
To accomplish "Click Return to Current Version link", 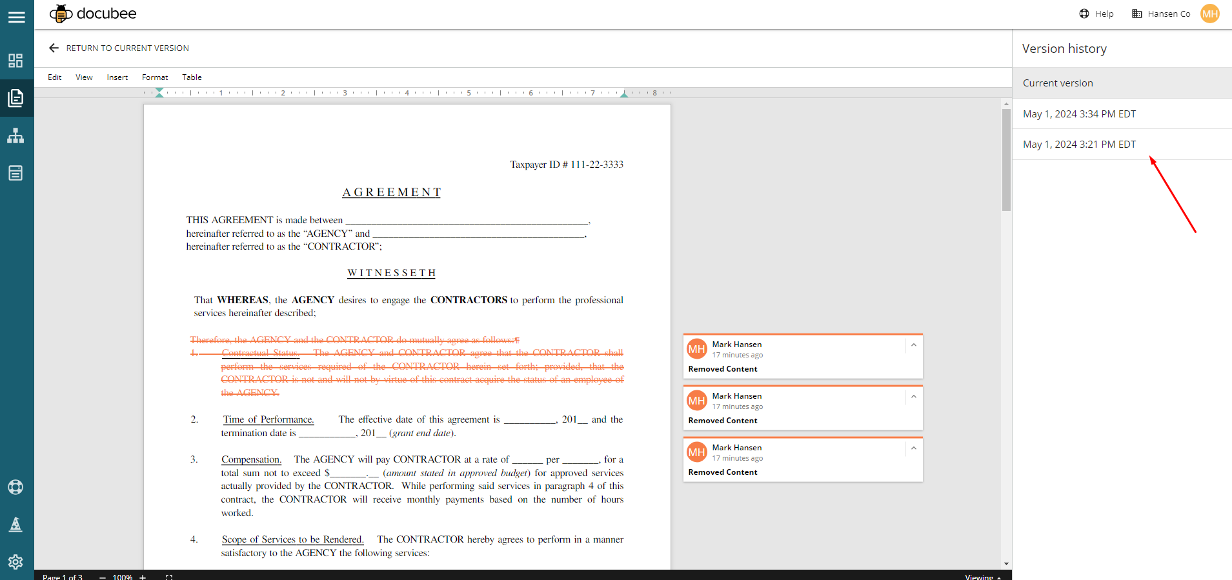I will pos(128,48).
